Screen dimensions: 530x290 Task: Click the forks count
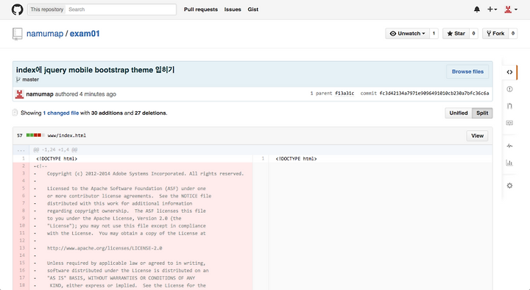click(x=513, y=33)
